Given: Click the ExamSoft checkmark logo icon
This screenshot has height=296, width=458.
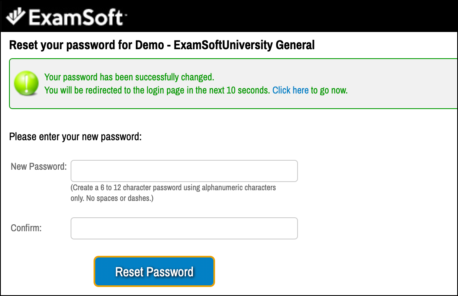Looking at the screenshot, I should (16, 16).
